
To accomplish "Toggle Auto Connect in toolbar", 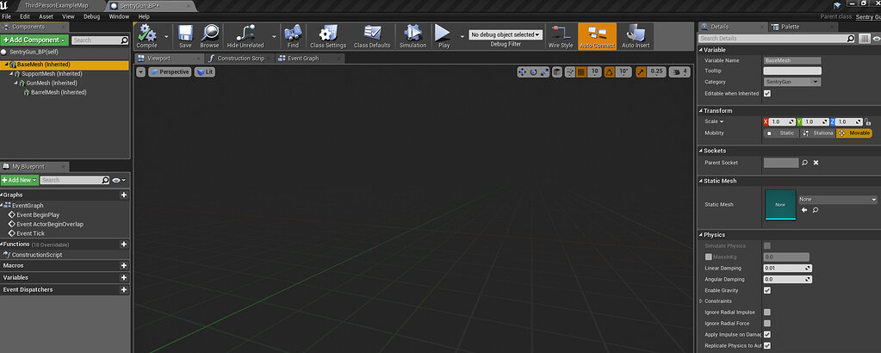I will [x=597, y=35].
